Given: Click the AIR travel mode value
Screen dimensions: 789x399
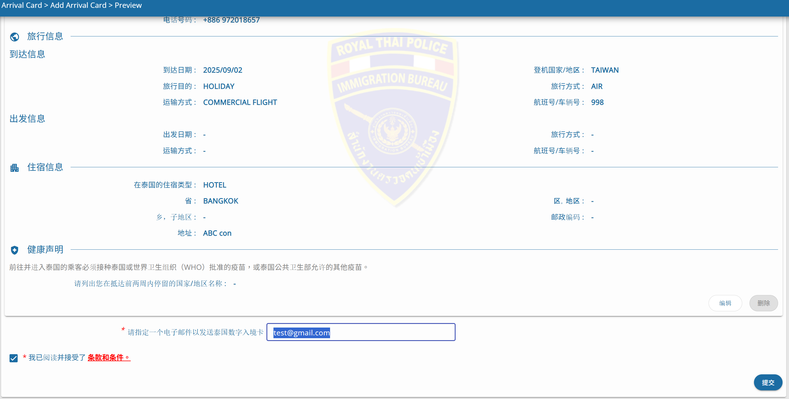Looking at the screenshot, I should pyautogui.click(x=597, y=86).
